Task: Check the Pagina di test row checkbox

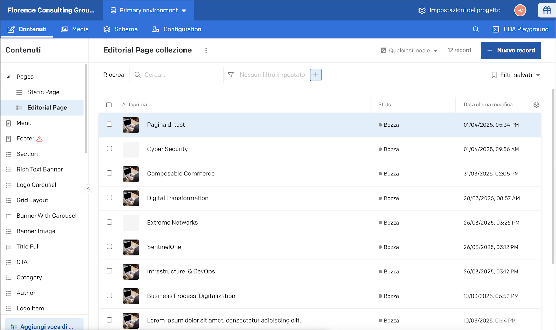Action: point(110,124)
